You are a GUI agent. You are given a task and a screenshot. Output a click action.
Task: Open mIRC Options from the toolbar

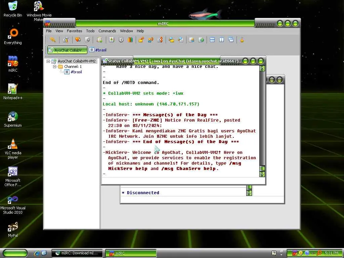[66, 40]
